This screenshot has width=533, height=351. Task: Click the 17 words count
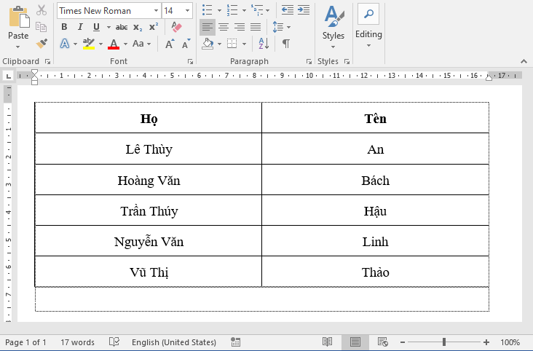point(77,342)
